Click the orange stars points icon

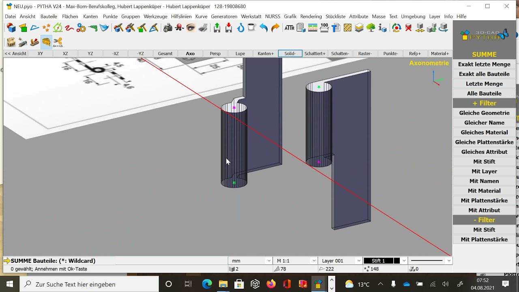(x=46, y=28)
